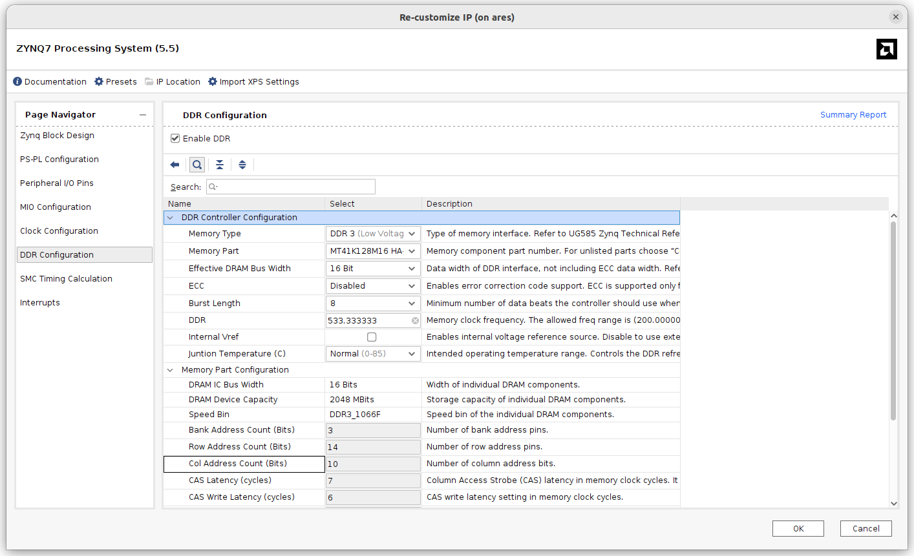
Task: Open the Burst Length dropdown
Action: point(373,304)
